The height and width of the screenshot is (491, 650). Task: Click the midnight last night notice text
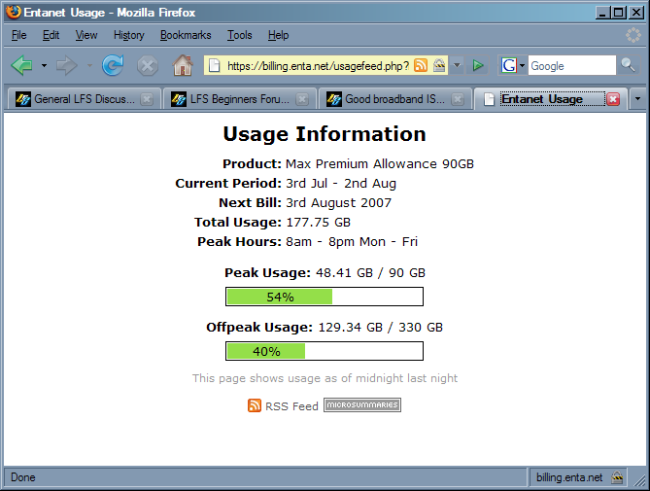click(x=325, y=378)
